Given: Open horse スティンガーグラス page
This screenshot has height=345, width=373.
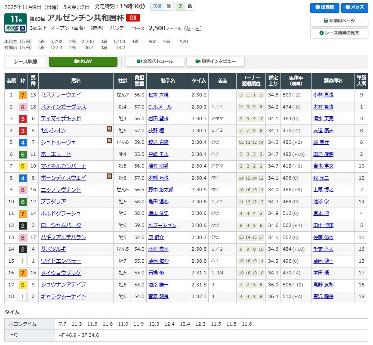Looking at the screenshot, I should (63, 107).
